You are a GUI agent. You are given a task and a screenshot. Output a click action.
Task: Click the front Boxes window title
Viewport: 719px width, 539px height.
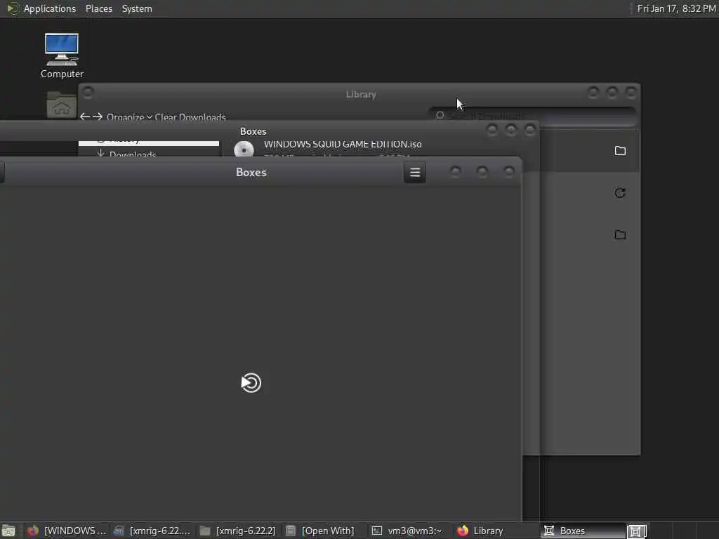click(x=251, y=173)
